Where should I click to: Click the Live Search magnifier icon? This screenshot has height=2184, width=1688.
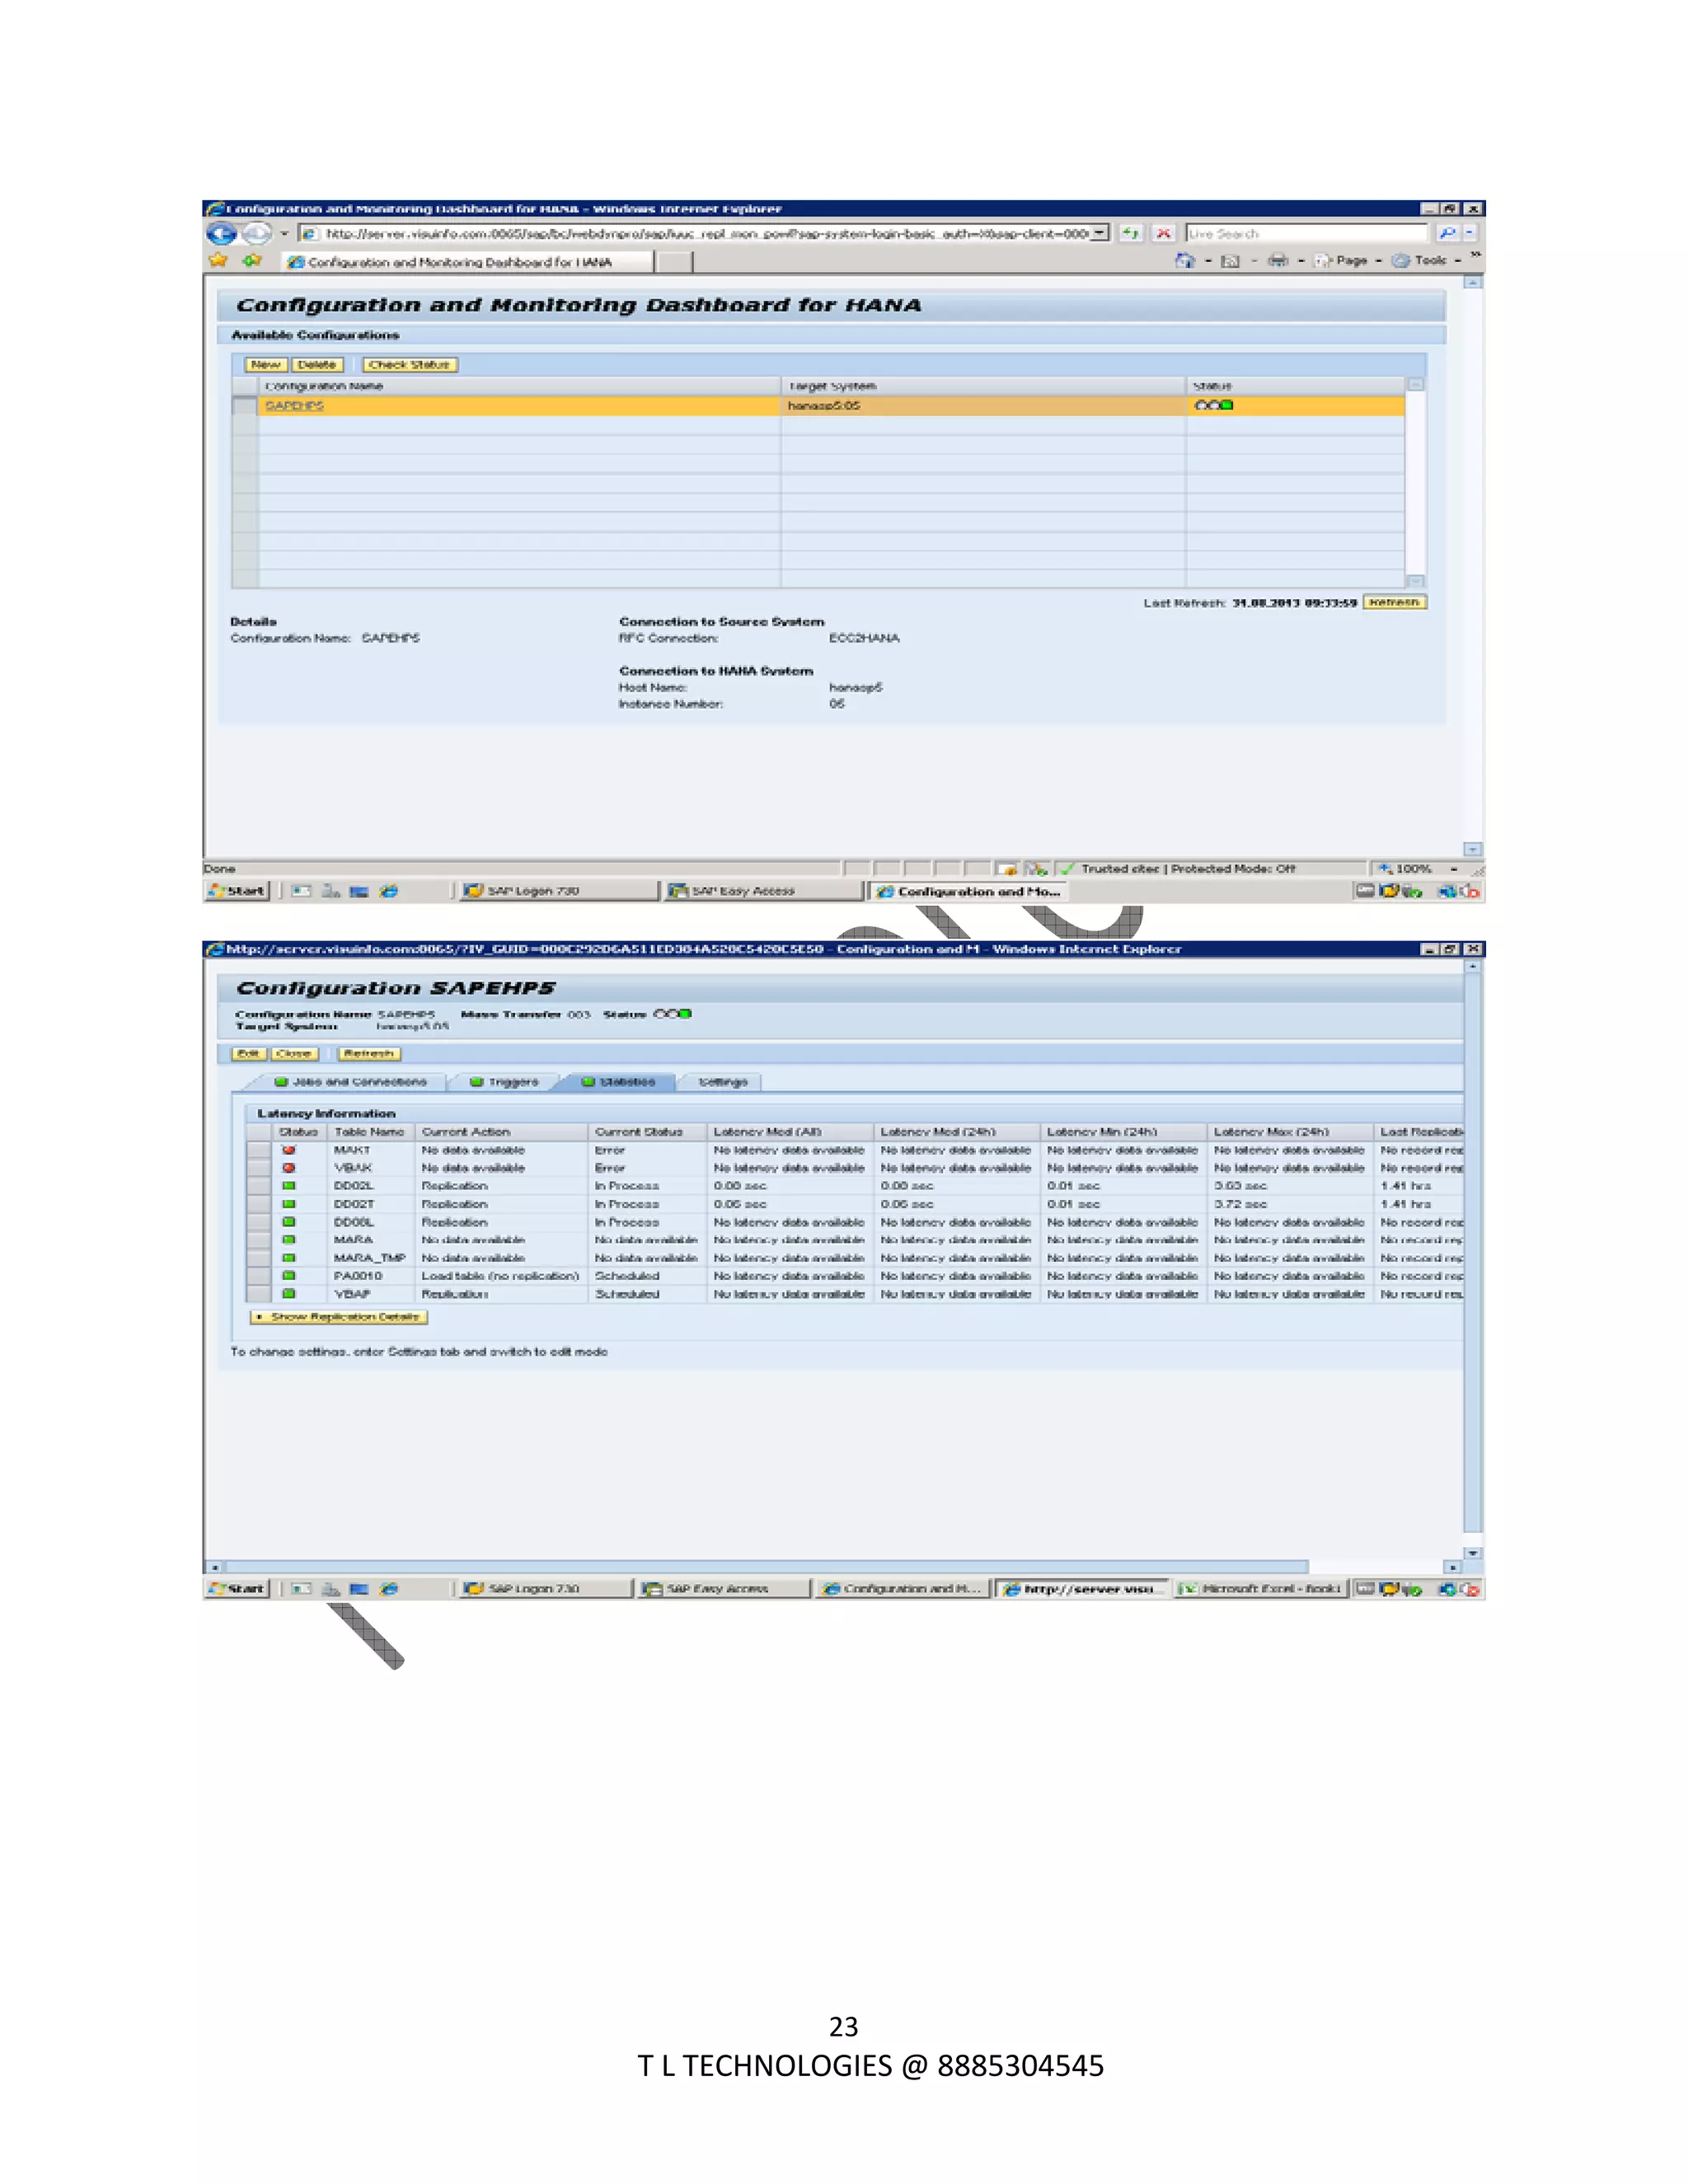click(x=1447, y=234)
